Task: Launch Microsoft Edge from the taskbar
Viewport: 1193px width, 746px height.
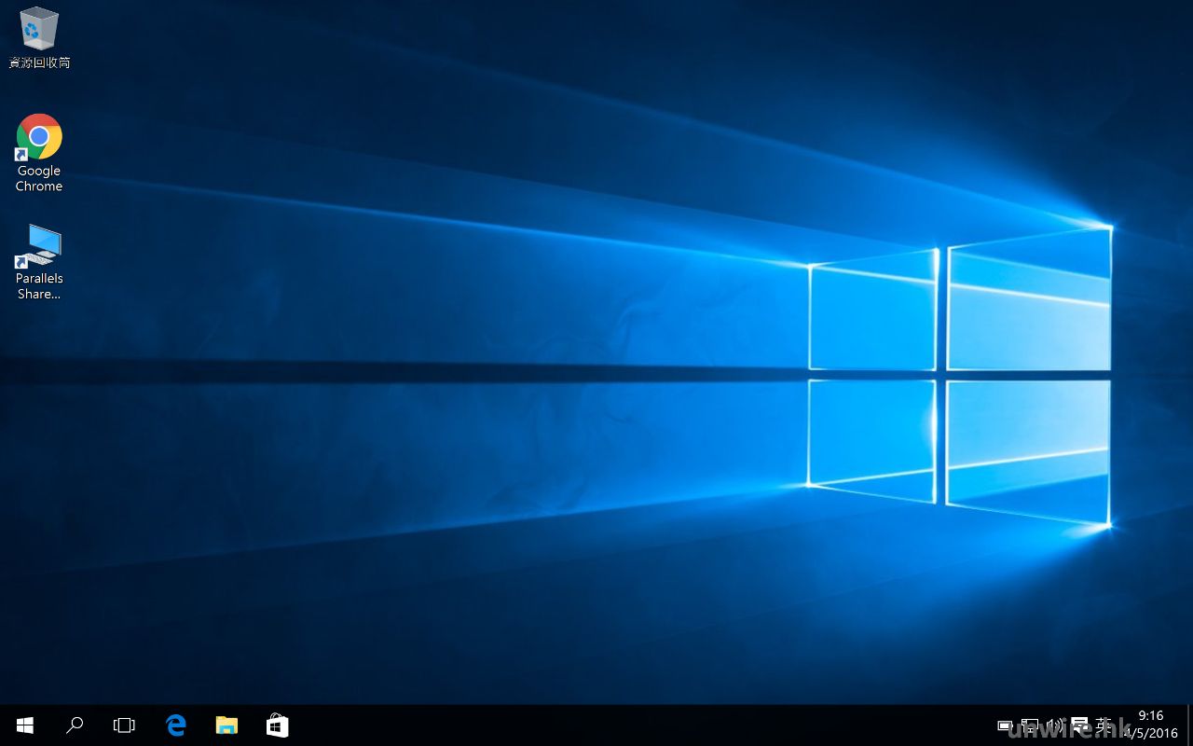Action: pos(175,725)
